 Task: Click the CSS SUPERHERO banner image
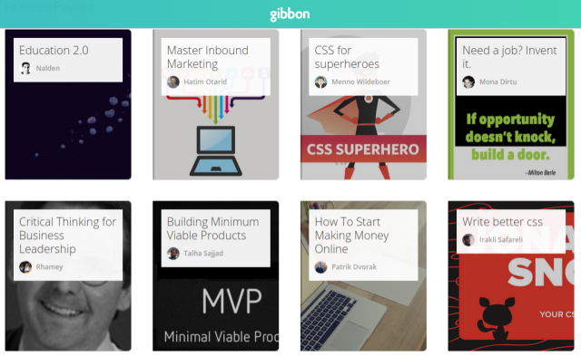363,149
